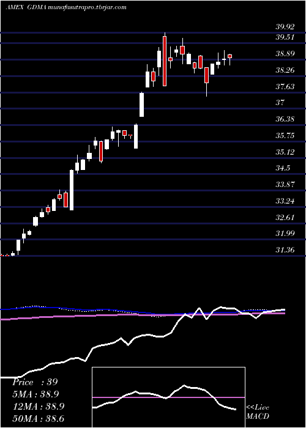
Task: Click the tallest red candlestick near 39.51
Action: [165, 61]
